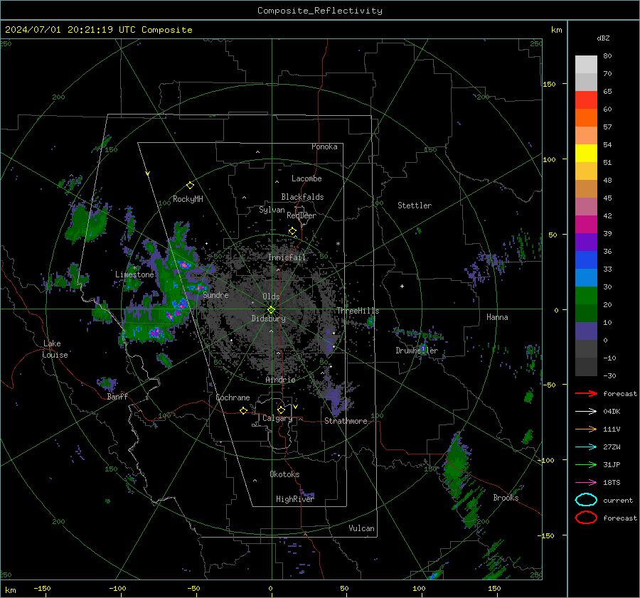Click the RedDeer city label
640x598 pixels.
(302, 215)
